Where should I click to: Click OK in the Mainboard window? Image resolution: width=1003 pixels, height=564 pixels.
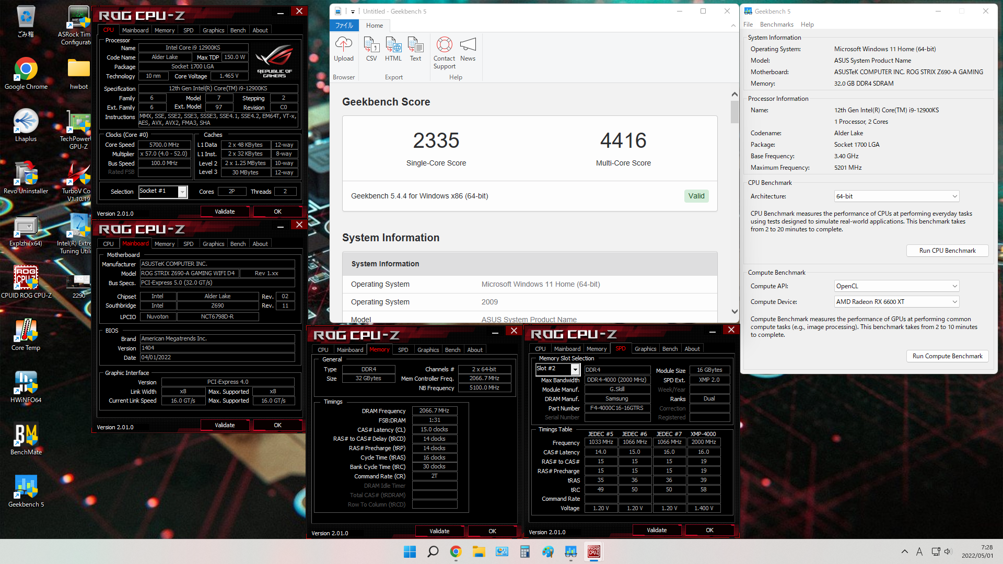(x=277, y=425)
